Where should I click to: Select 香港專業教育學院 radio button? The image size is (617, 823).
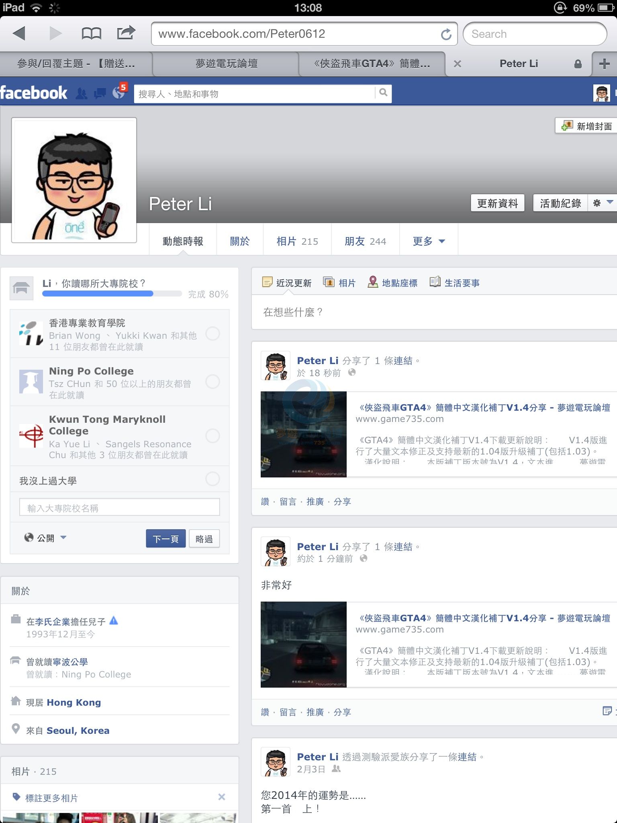[x=212, y=334]
